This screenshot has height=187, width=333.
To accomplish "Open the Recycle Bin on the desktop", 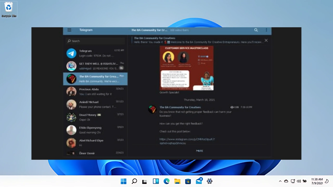I will point(9,9).
